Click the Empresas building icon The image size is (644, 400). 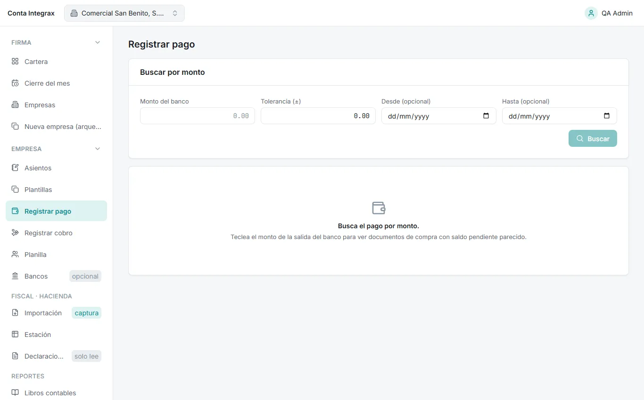pos(15,105)
